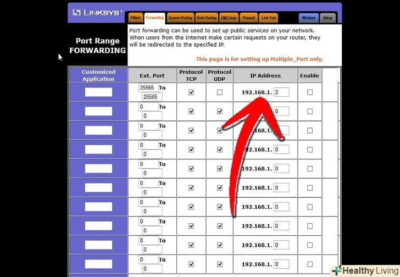400x277 pixels.
Task: Check Protocol UDP for the 25565 port row
Action: tap(220, 92)
